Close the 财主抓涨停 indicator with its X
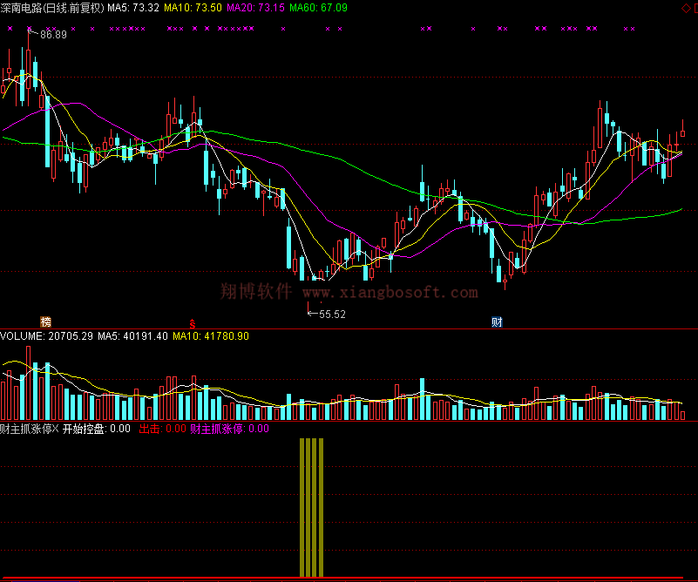 55,429
